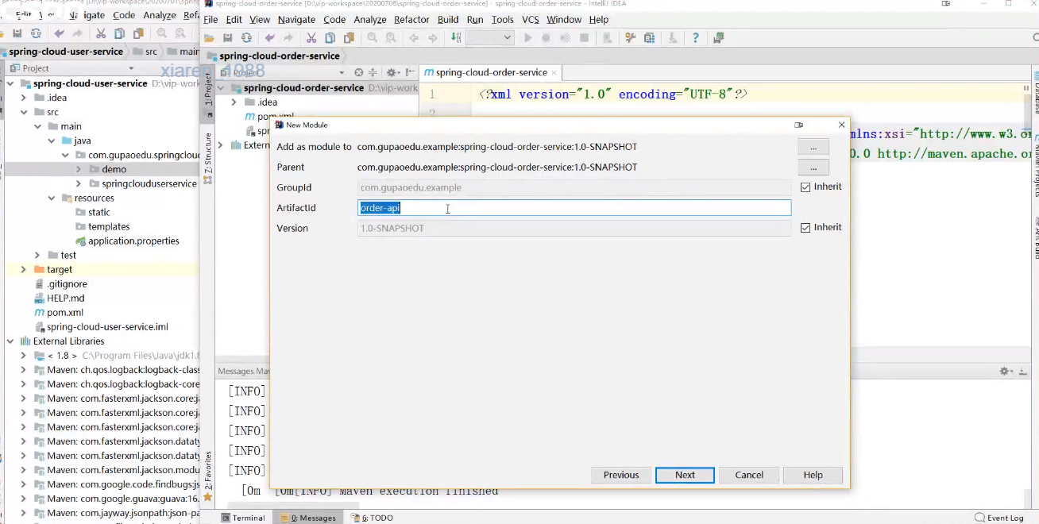Uncheck the Inherit checkbox for GroupId
The image size is (1039, 524).
805,187
